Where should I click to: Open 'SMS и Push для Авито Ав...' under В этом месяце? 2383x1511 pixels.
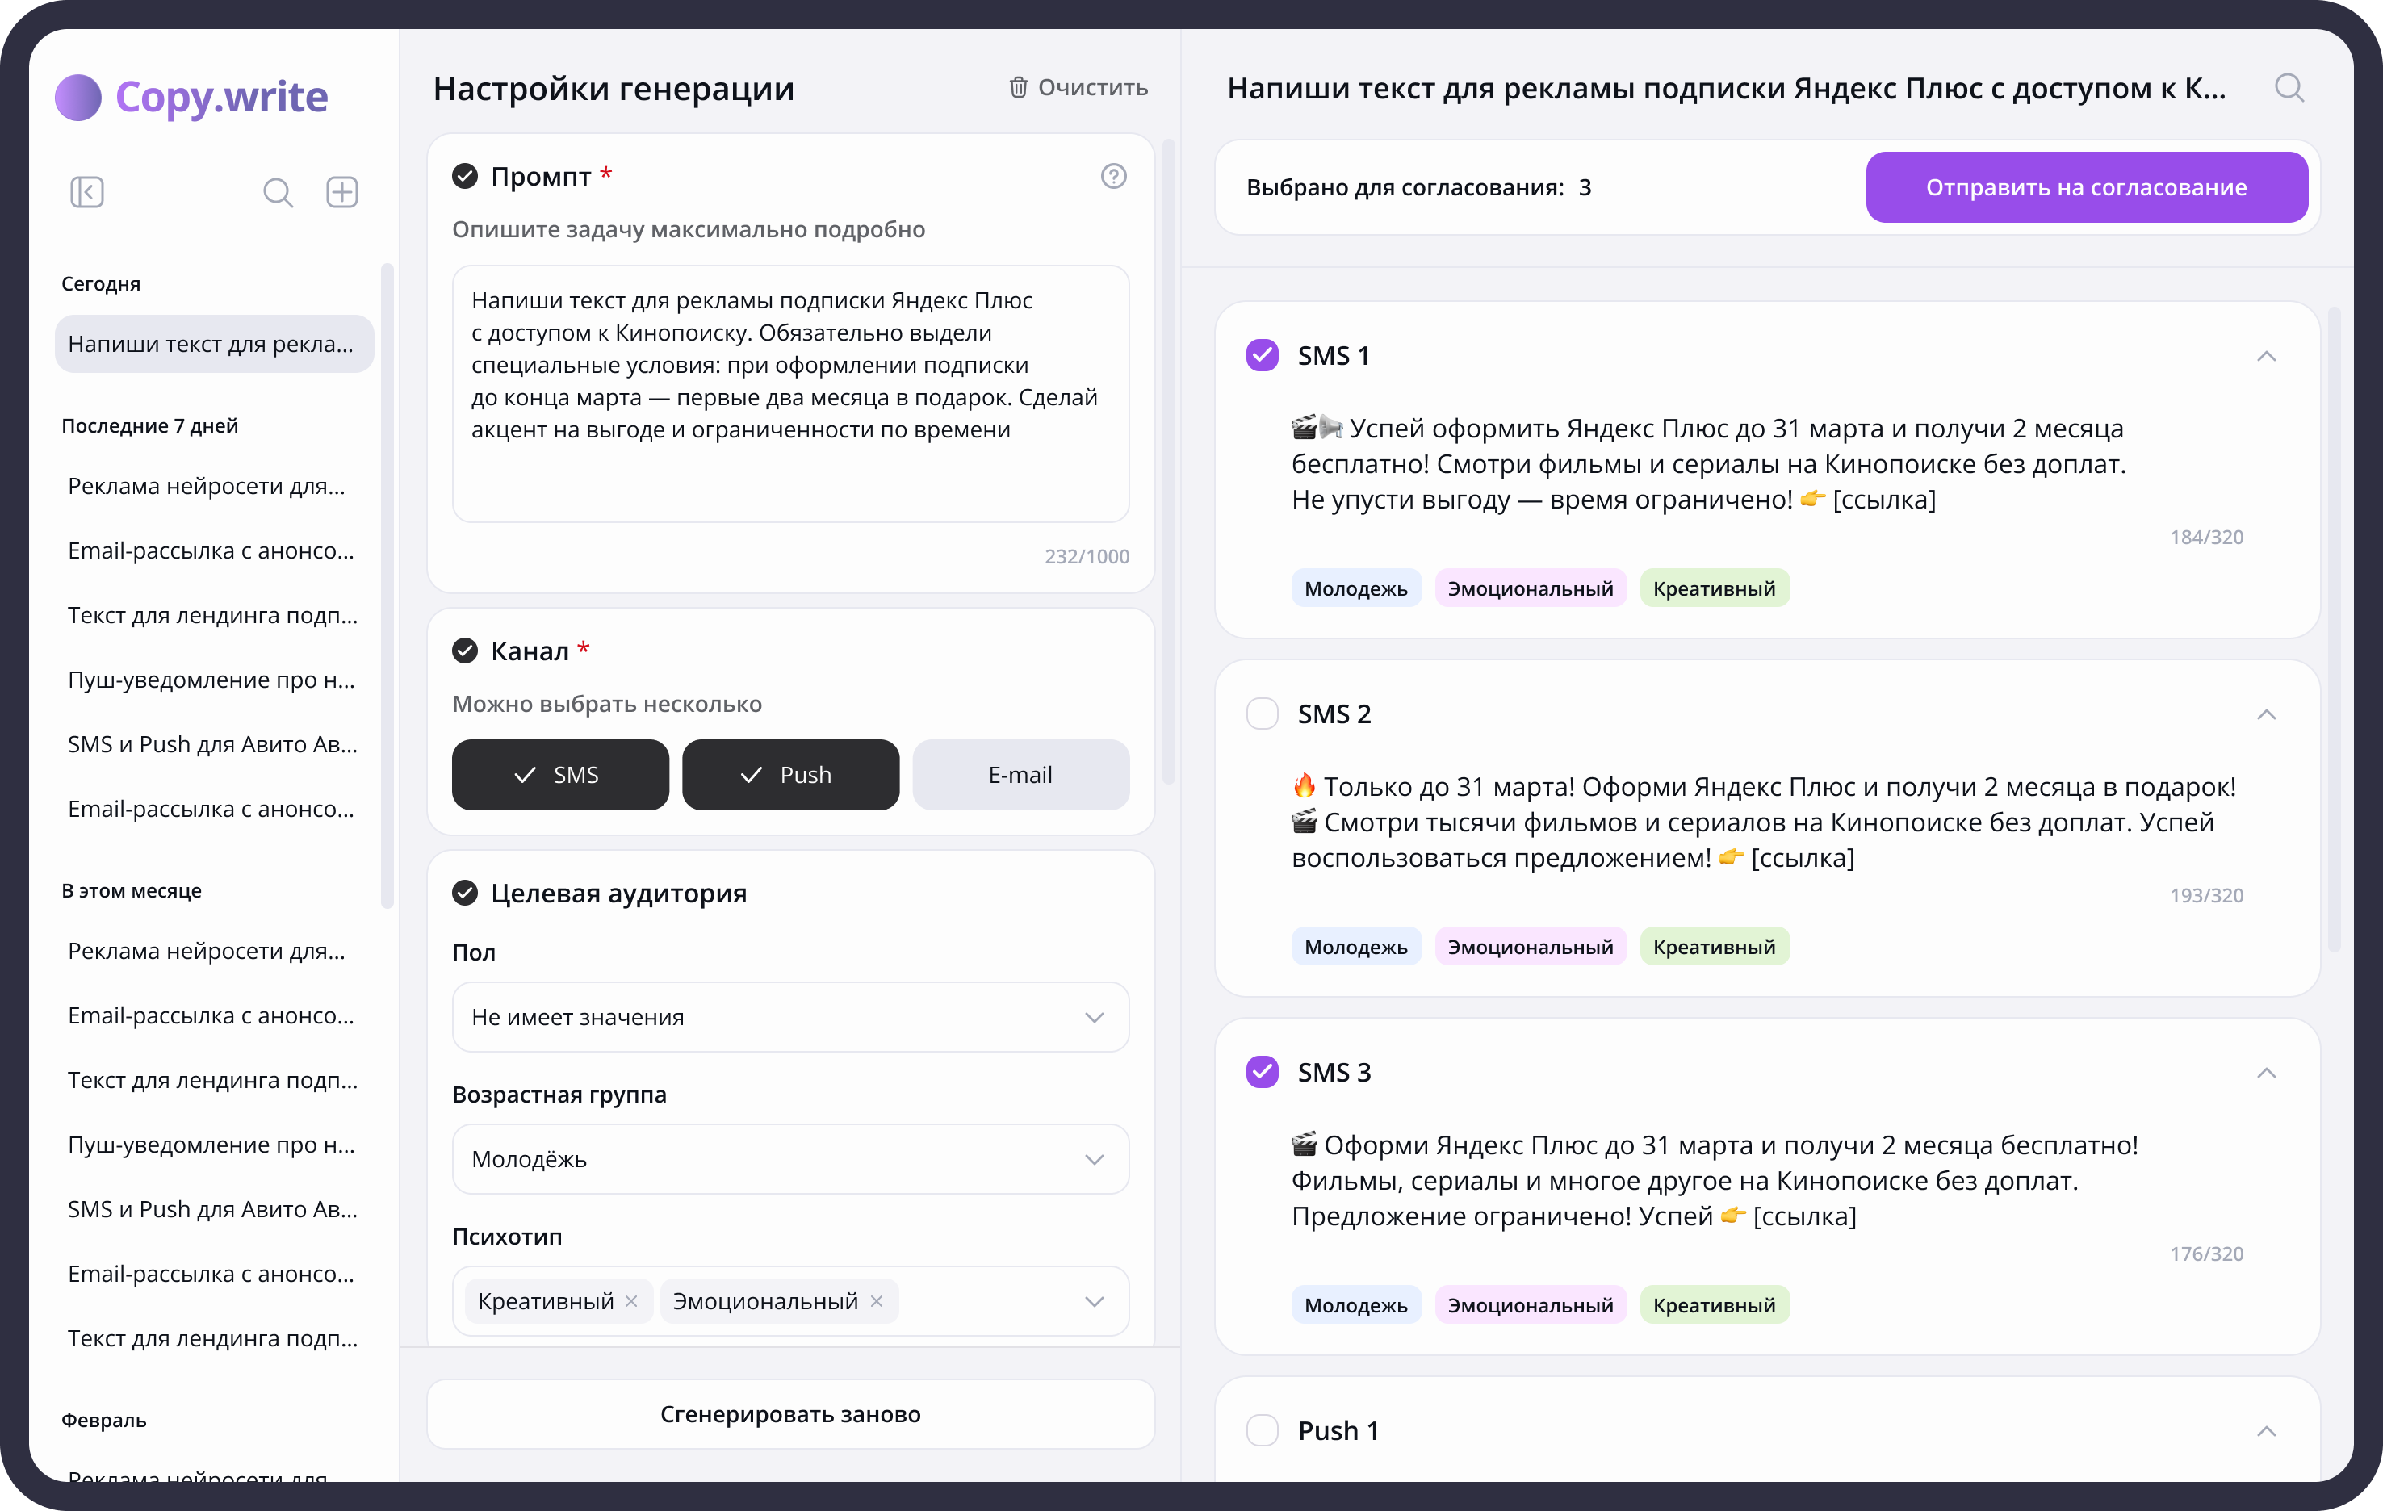[x=214, y=1209]
